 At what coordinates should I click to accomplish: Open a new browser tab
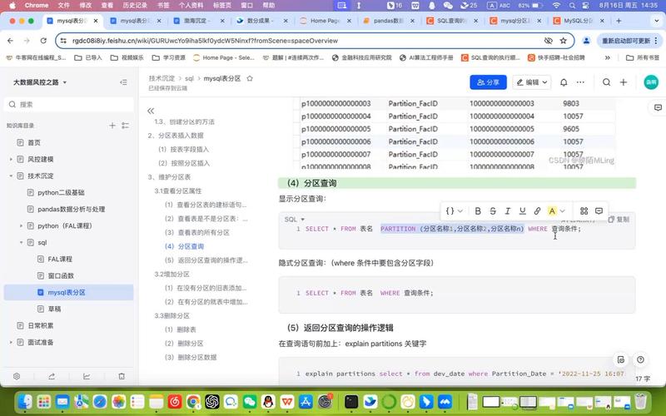point(619,20)
